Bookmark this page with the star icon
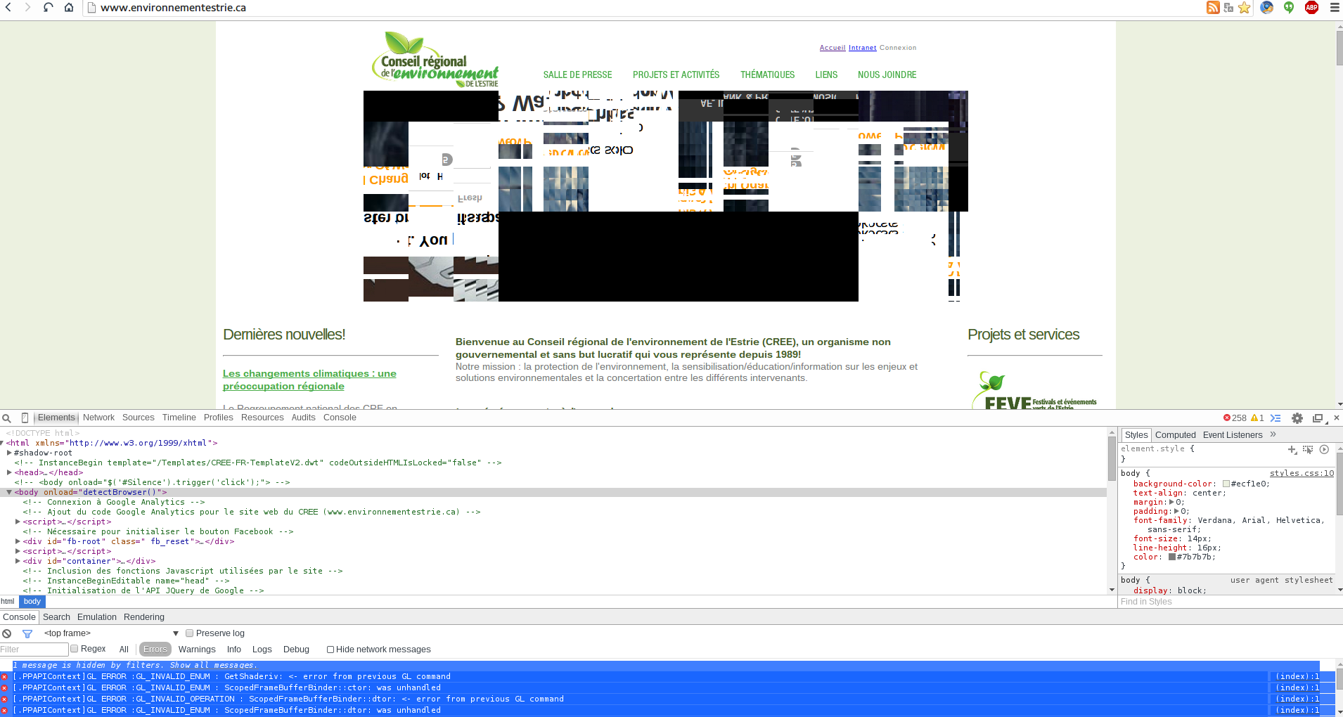Image resolution: width=1343 pixels, height=717 pixels. click(x=1245, y=8)
